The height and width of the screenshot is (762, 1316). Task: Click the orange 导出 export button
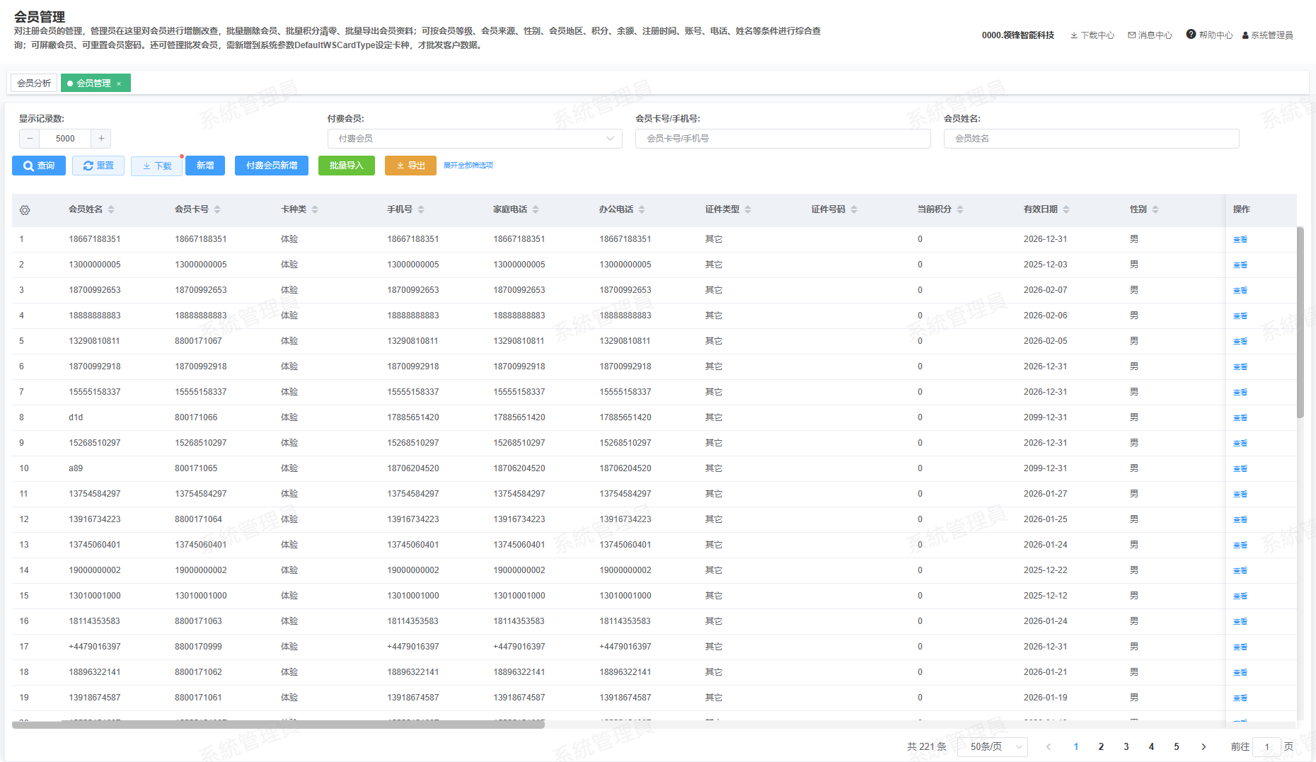(x=410, y=166)
